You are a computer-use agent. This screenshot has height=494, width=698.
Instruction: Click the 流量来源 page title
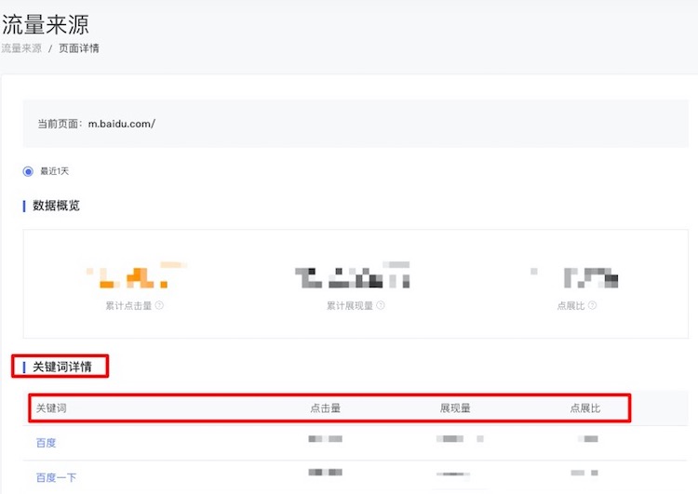(45, 24)
